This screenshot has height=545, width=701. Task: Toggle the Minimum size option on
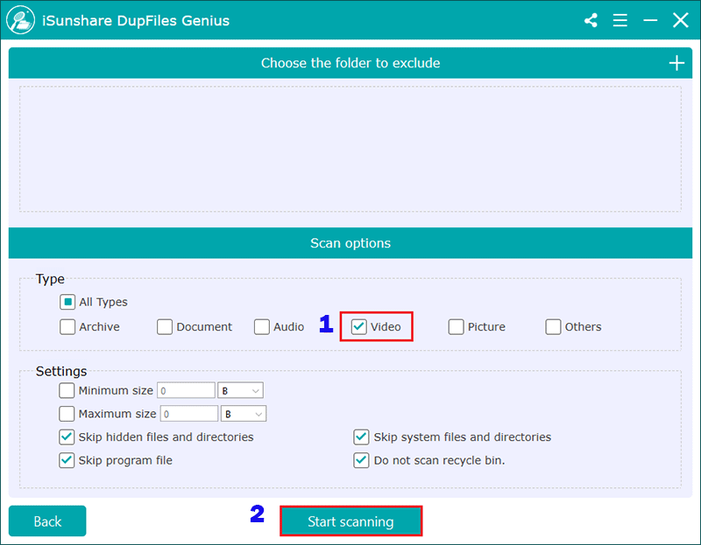tap(67, 390)
